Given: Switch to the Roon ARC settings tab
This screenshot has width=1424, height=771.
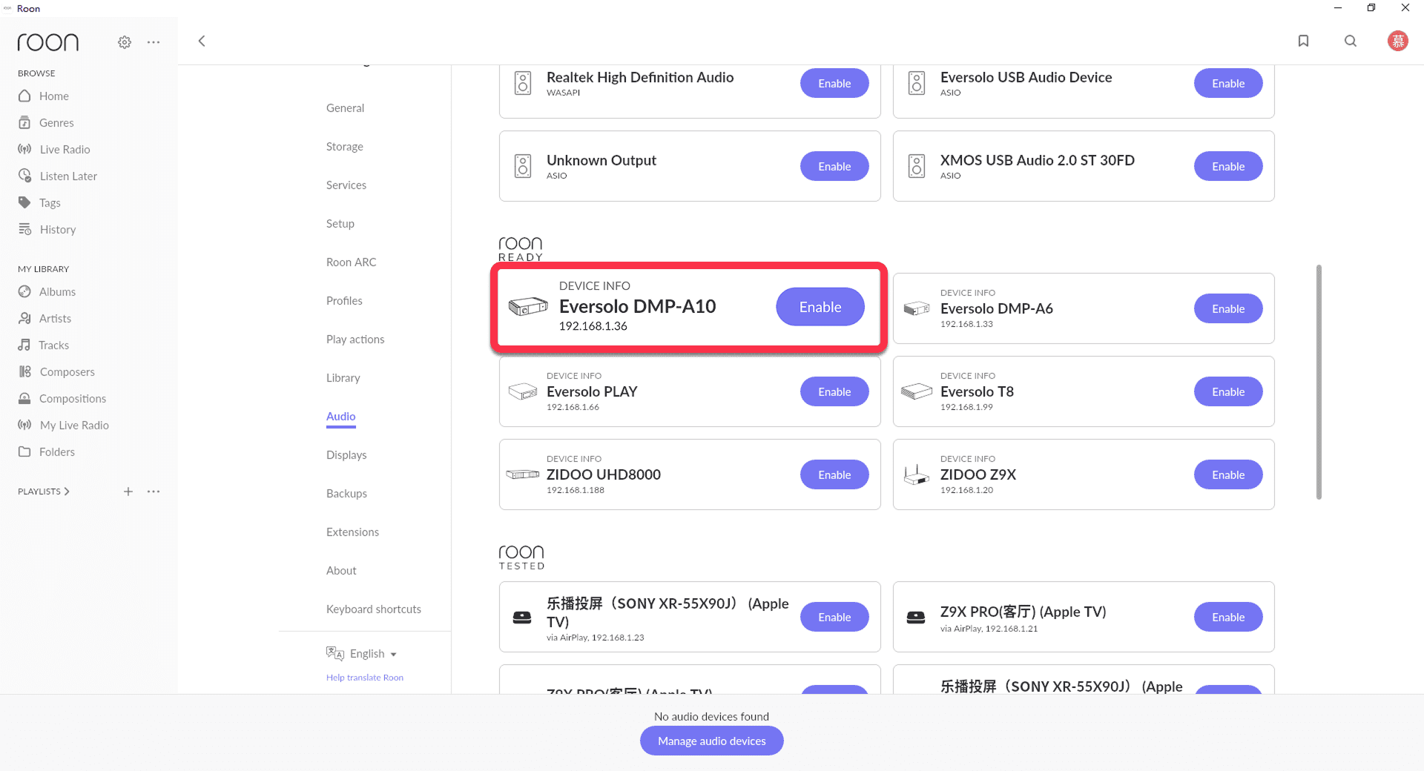Looking at the screenshot, I should [351, 262].
